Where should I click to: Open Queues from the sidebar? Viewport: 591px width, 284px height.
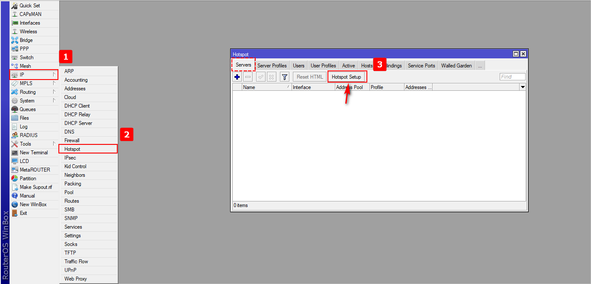pyautogui.click(x=27, y=109)
